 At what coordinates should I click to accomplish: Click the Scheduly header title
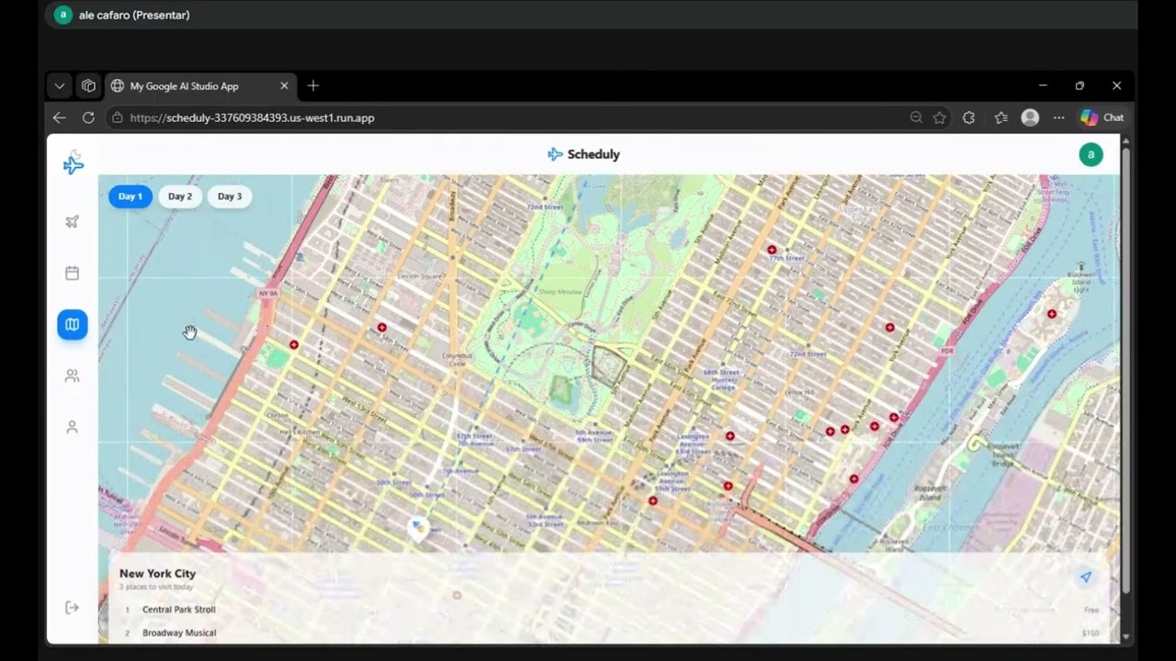point(594,154)
